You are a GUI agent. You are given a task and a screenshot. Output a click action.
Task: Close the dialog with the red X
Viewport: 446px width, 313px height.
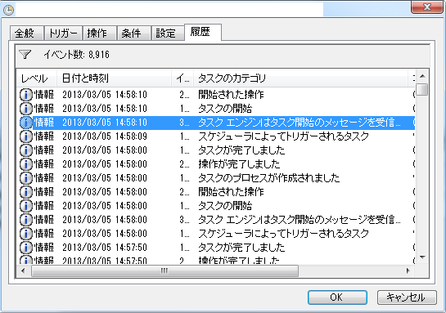pos(426,7)
